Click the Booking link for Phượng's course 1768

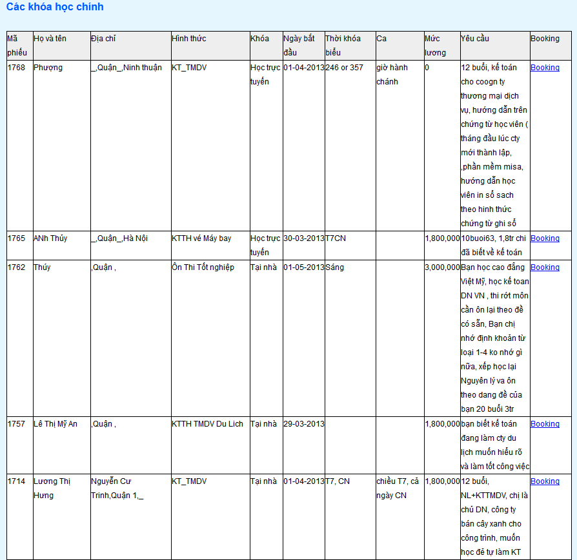click(545, 68)
